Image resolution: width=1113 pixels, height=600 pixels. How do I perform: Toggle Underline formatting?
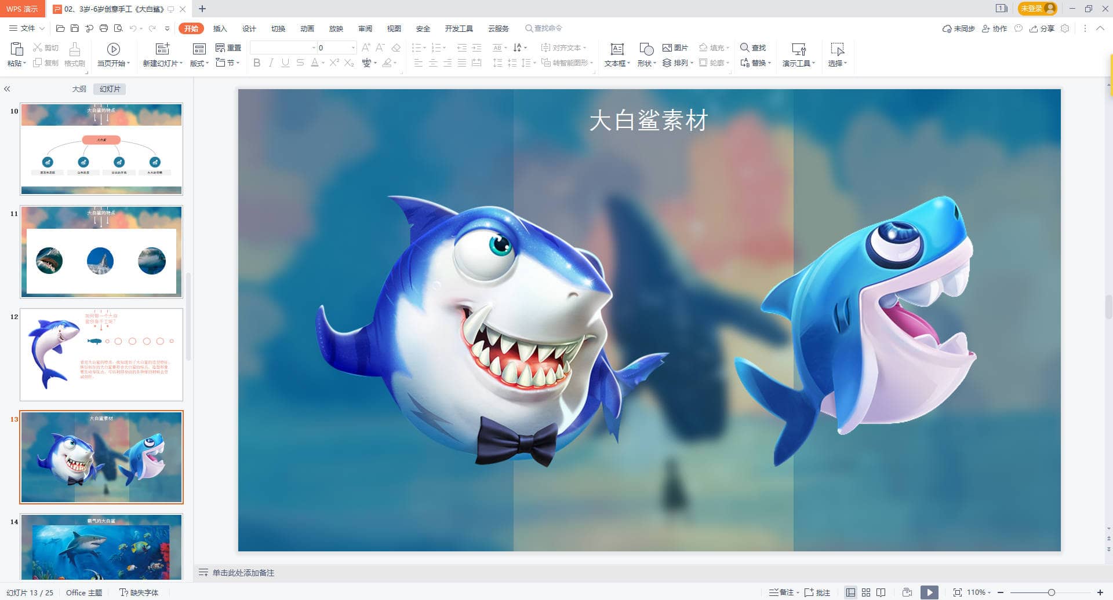point(285,63)
